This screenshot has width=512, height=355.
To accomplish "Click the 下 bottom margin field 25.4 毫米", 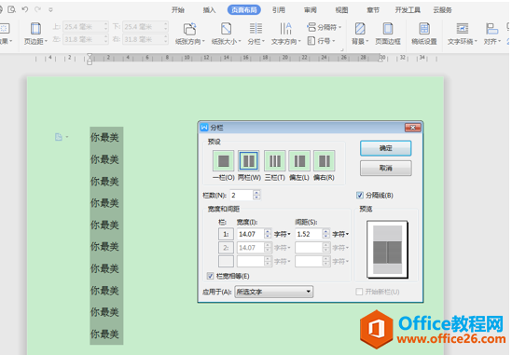I will (x=145, y=26).
